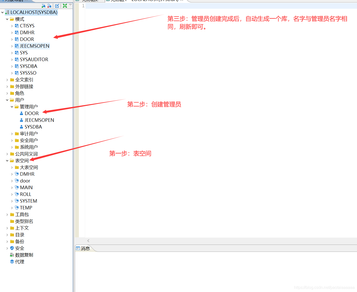
Task: Click the connect-to-server toolbar icon
Action: [x=44, y=6]
